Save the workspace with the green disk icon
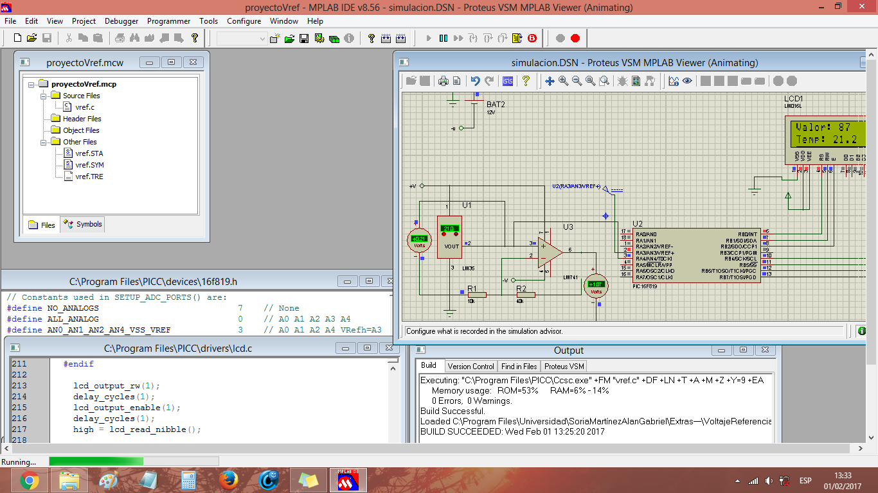The height and width of the screenshot is (493, 878). click(305, 39)
